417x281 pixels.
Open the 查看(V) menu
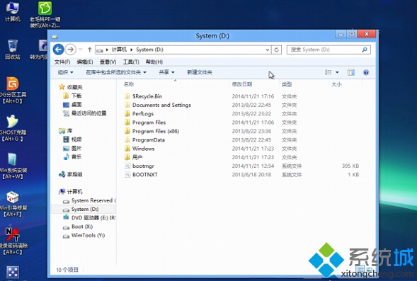click(x=108, y=62)
